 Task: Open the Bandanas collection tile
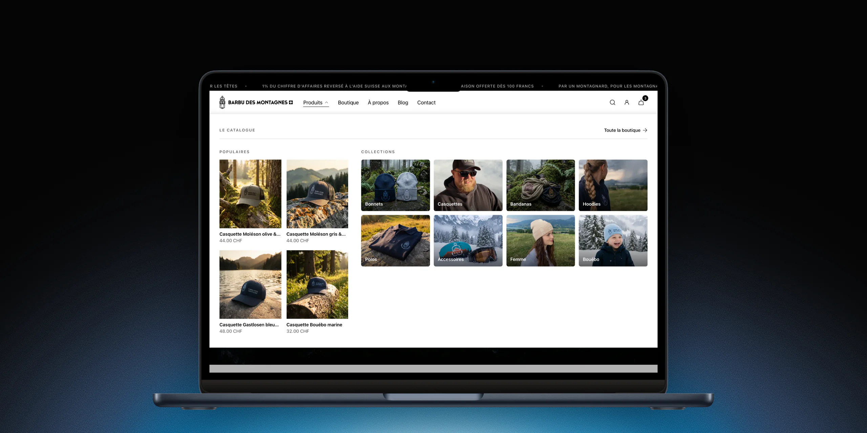point(541,185)
